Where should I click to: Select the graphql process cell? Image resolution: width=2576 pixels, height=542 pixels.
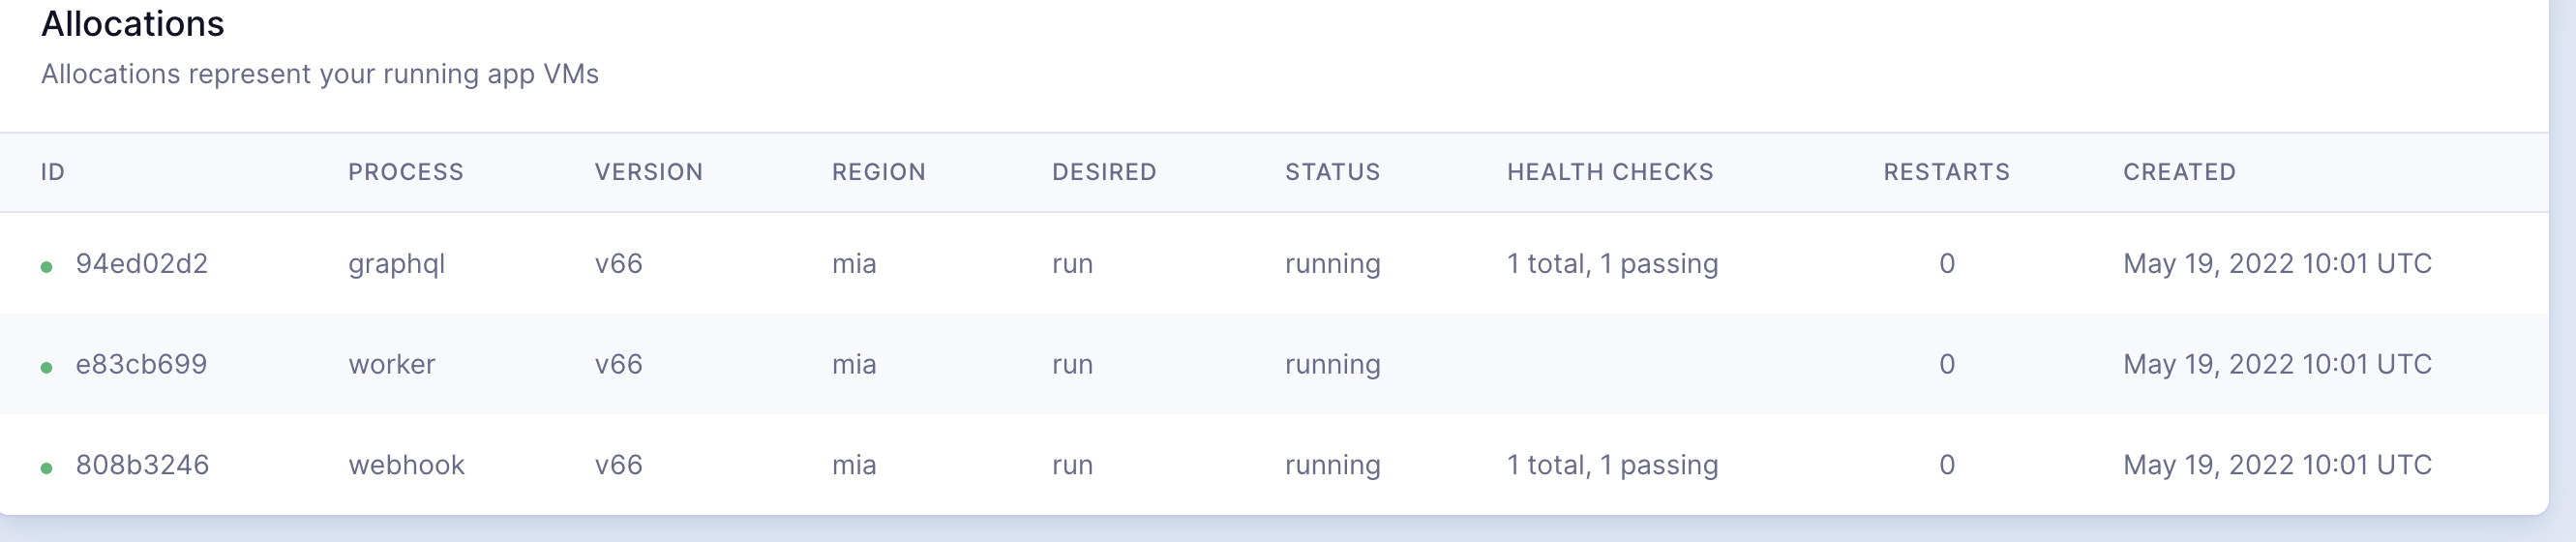397,264
